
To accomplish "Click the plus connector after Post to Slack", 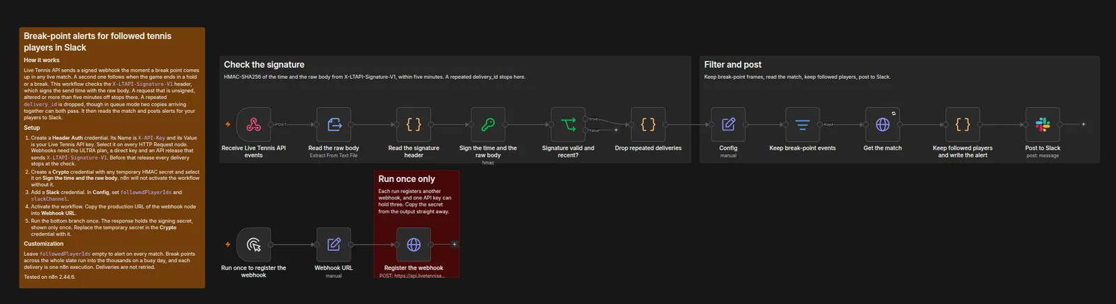I will point(1083,125).
